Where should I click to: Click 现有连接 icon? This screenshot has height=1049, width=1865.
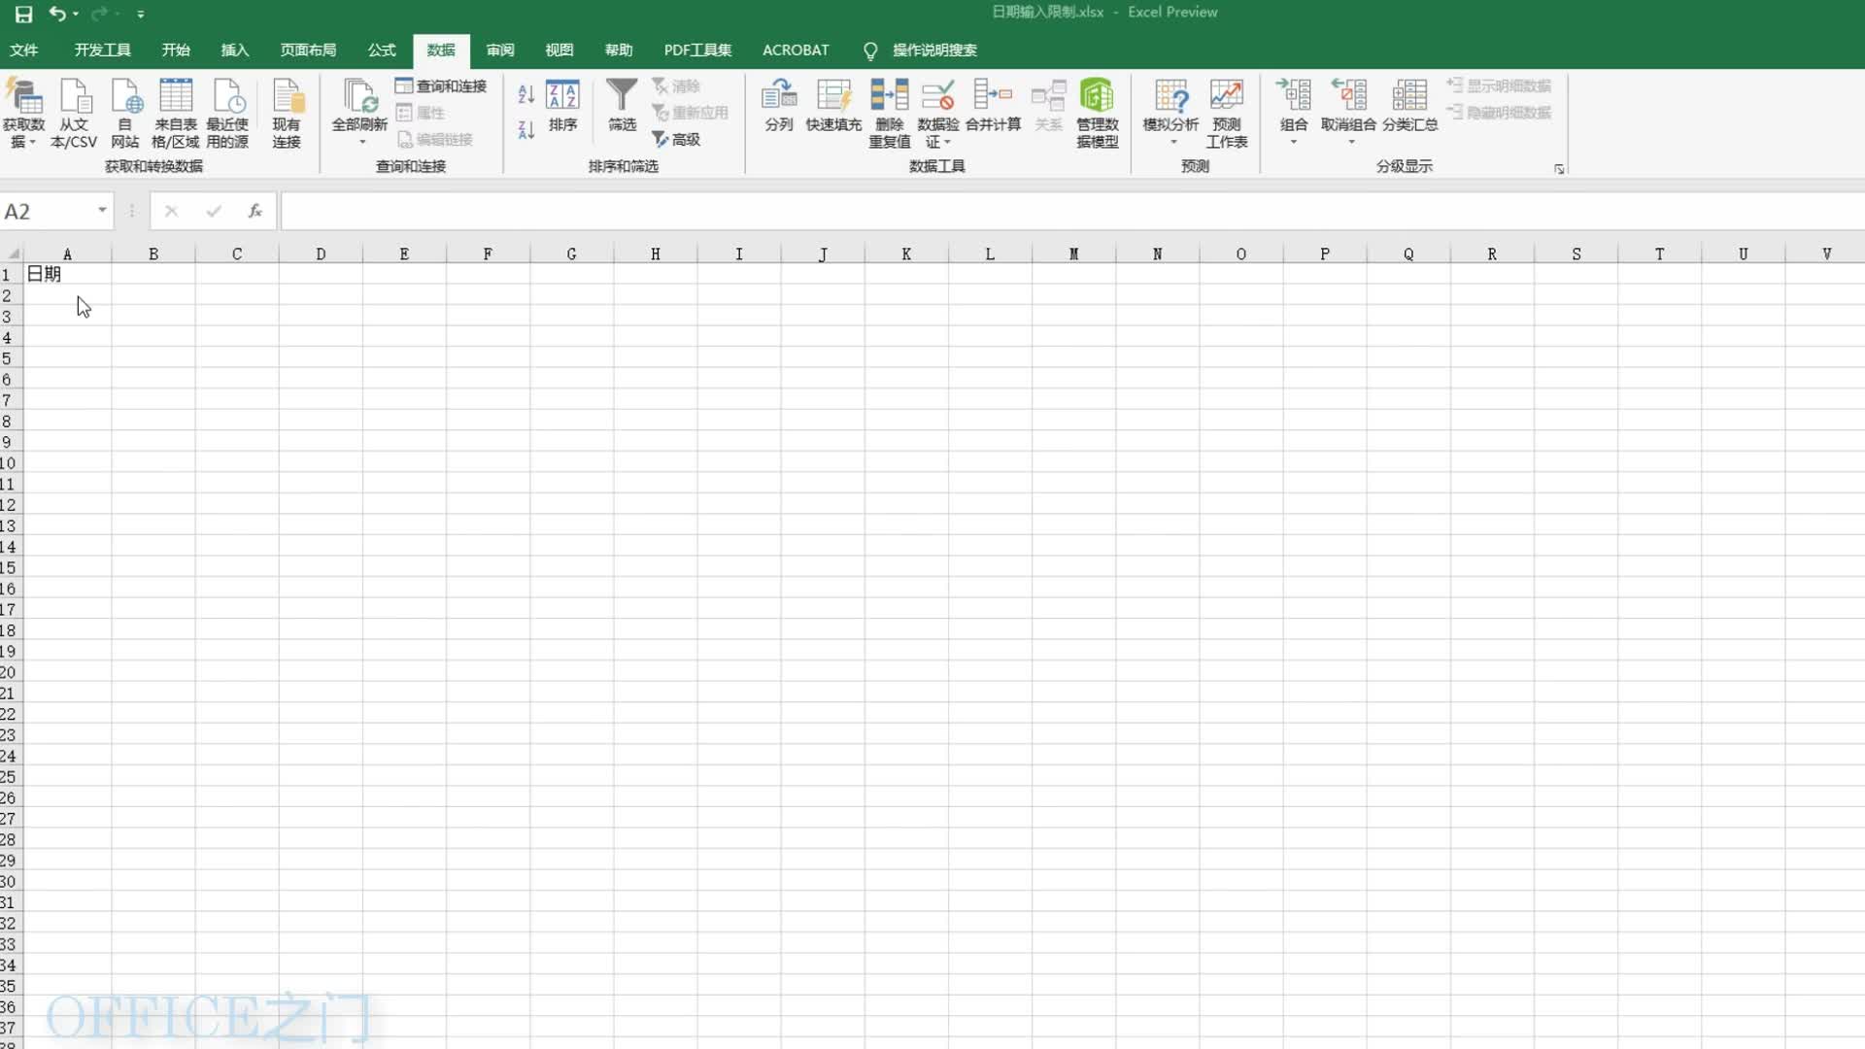(x=287, y=113)
